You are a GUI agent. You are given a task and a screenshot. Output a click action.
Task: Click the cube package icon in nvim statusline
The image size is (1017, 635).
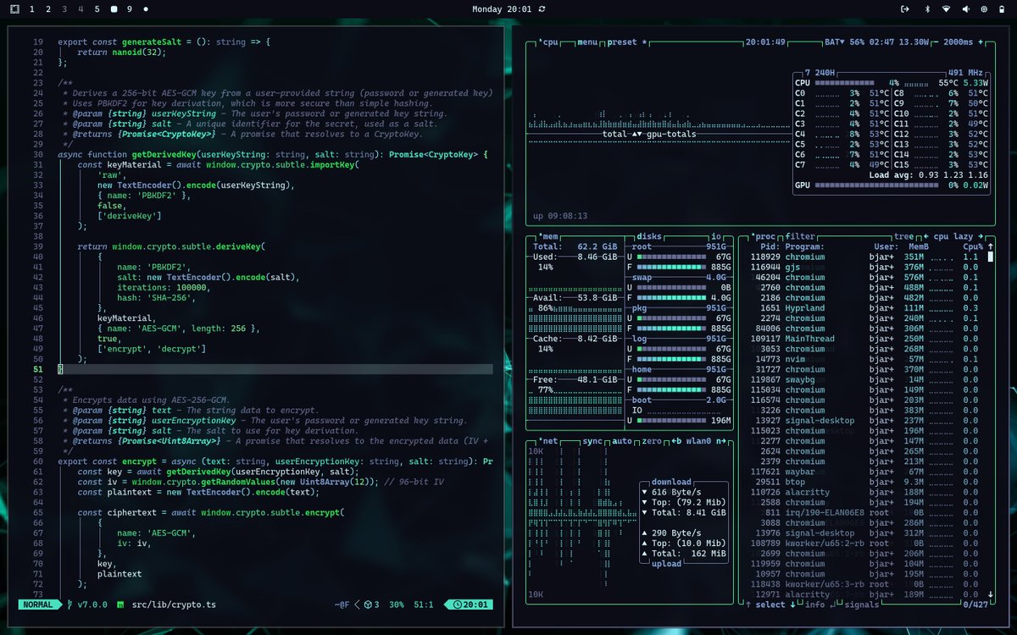(x=369, y=605)
